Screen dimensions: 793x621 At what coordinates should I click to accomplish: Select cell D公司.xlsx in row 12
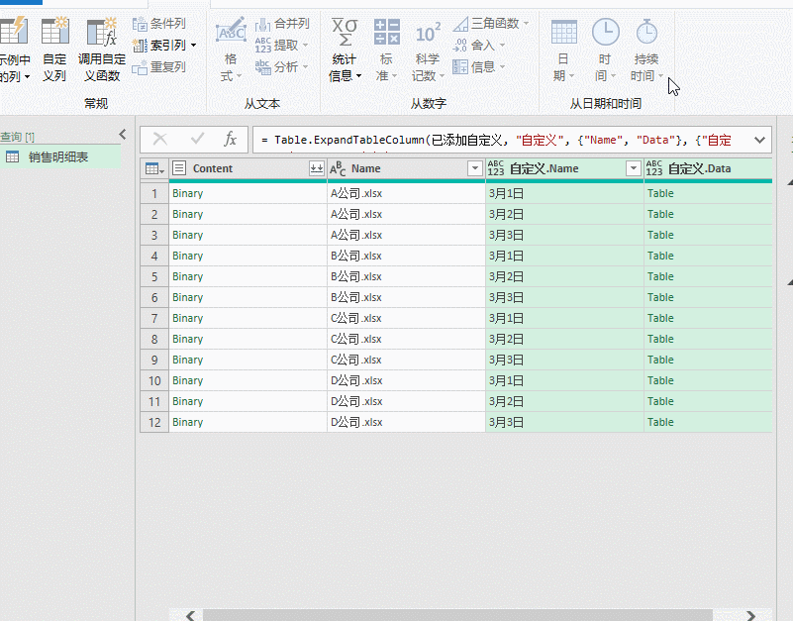click(406, 422)
